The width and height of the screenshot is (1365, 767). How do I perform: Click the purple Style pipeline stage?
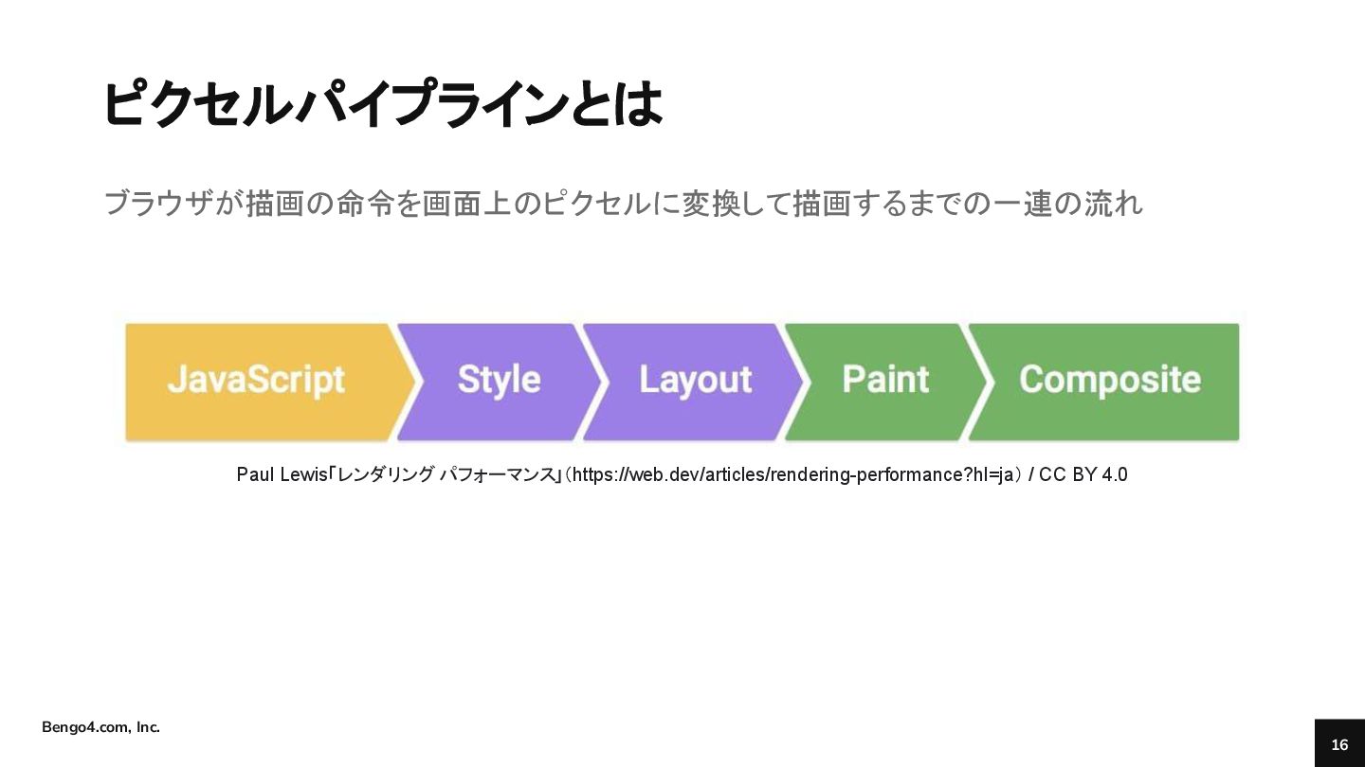pyautogui.click(x=499, y=382)
